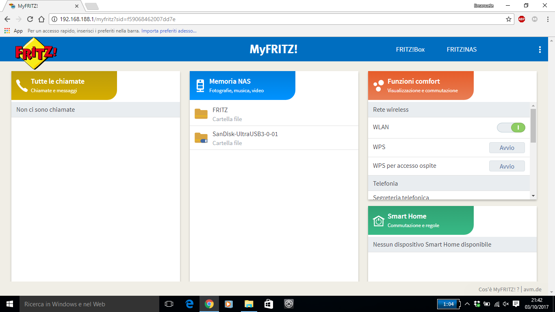The image size is (555, 312).
Task: Click the Emanuele profile button
Action: click(483, 6)
